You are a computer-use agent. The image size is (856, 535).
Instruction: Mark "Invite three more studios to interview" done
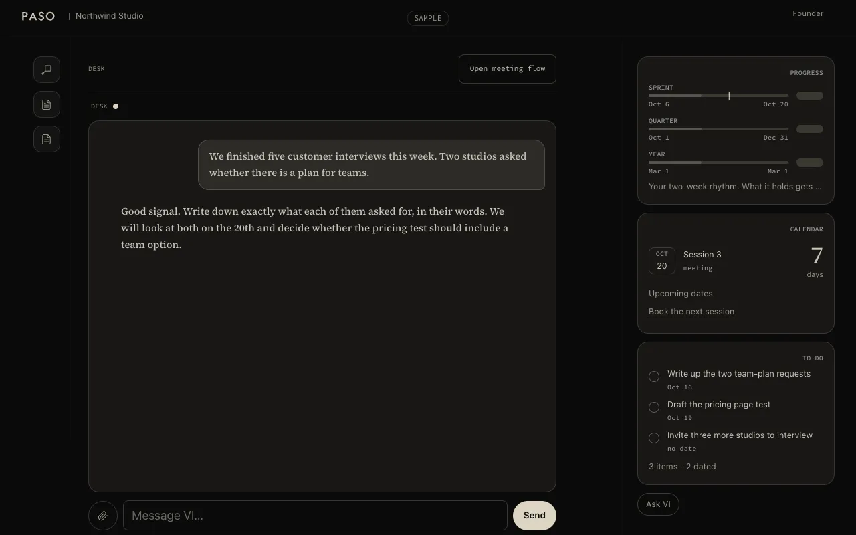pos(654,438)
